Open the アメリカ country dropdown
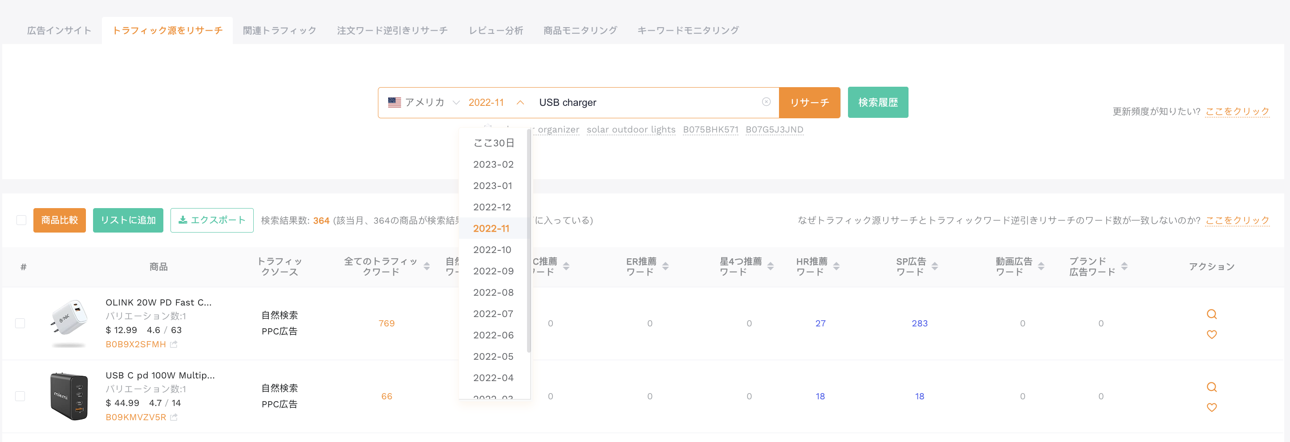The image size is (1290, 442). 424,103
